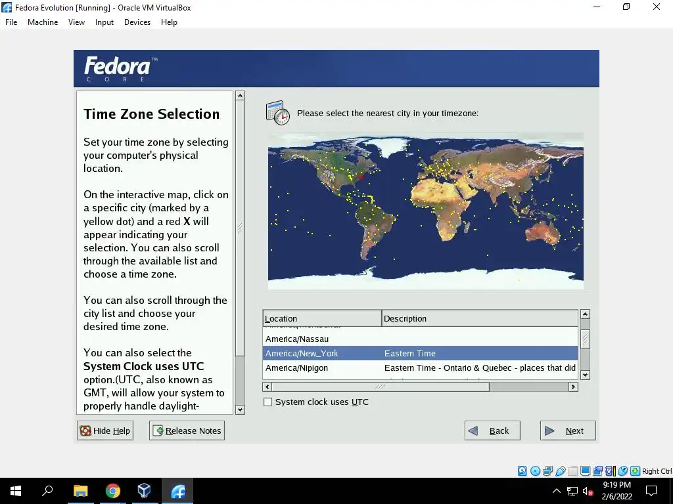Viewport: 673px width, 504px height.
Task: Click the Time Zone Selection heading
Action: [152, 114]
